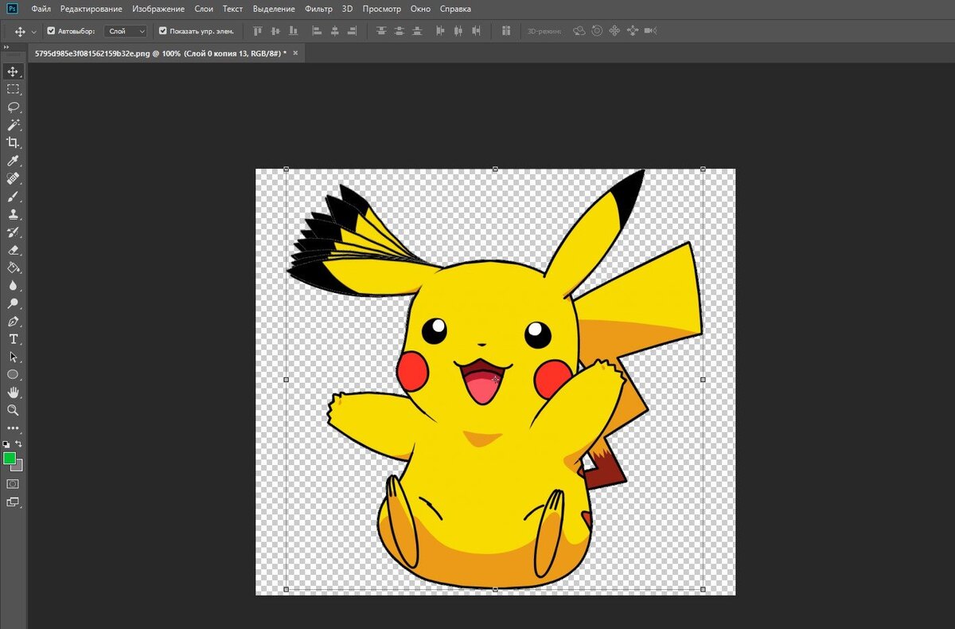Open the Редактирование menu
Screen dimensions: 955x629
pyautogui.click(x=92, y=9)
